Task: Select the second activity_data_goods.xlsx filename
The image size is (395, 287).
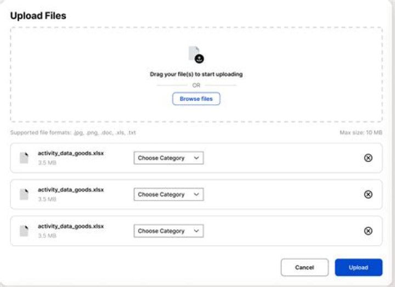Action: (x=71, y=190)
